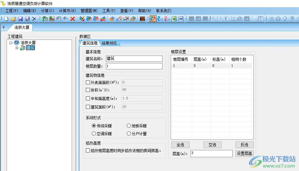Tick the 外表面面积 checkbox
The height and width of the screenshot is (171, 299).
[x=88, y=82]
